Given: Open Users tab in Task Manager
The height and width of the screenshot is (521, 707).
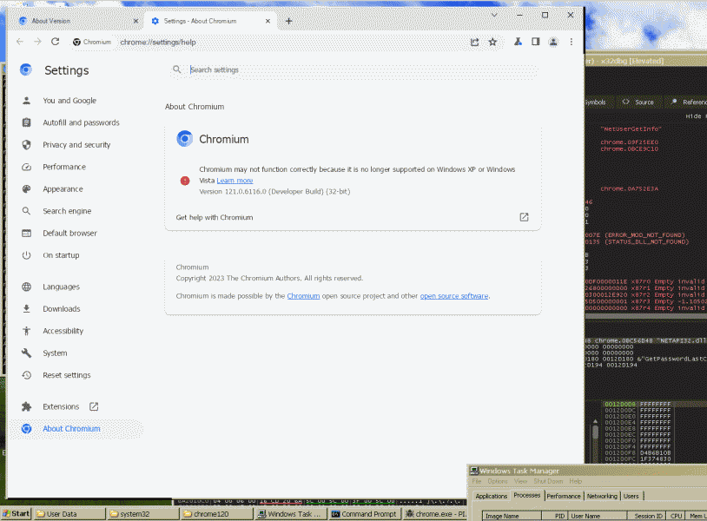Looking at the screenshot, I should point(631,496).
